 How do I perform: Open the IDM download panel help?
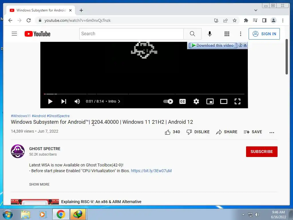(240, 45)
